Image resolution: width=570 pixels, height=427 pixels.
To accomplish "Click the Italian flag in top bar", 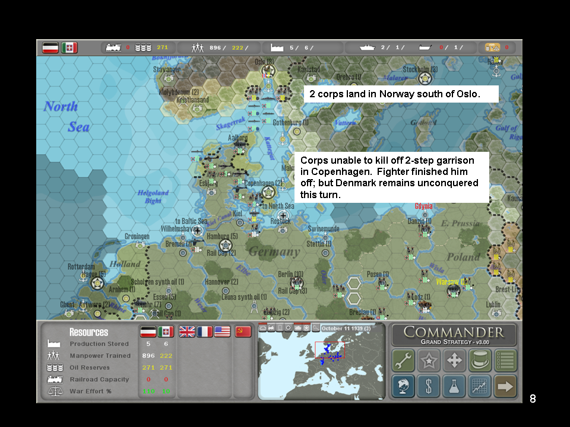I will click(x=69, y=47).
